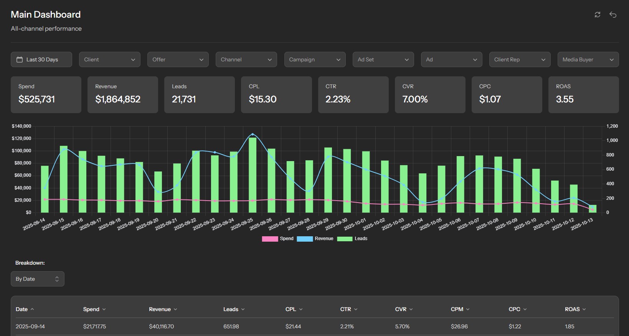Open the Last 30 Days date picker

41,59
